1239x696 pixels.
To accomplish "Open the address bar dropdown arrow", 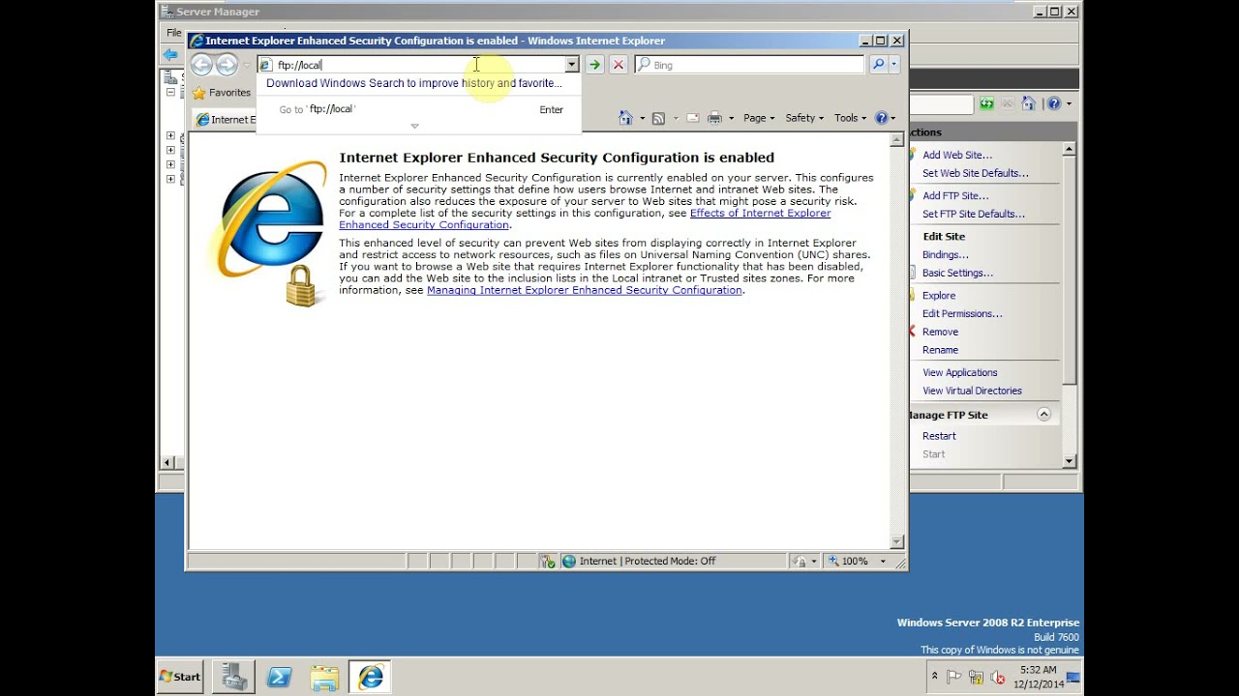I will click(571, 65).
